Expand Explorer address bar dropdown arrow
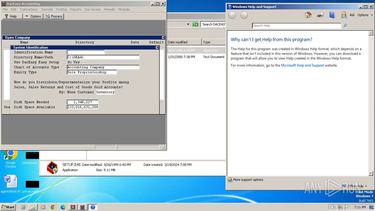375x211 pixels. [x=188, y=24]
